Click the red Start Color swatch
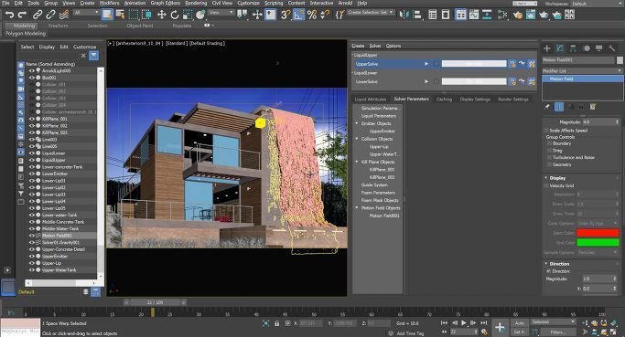625x337 pixels. (x=598, y=233)
